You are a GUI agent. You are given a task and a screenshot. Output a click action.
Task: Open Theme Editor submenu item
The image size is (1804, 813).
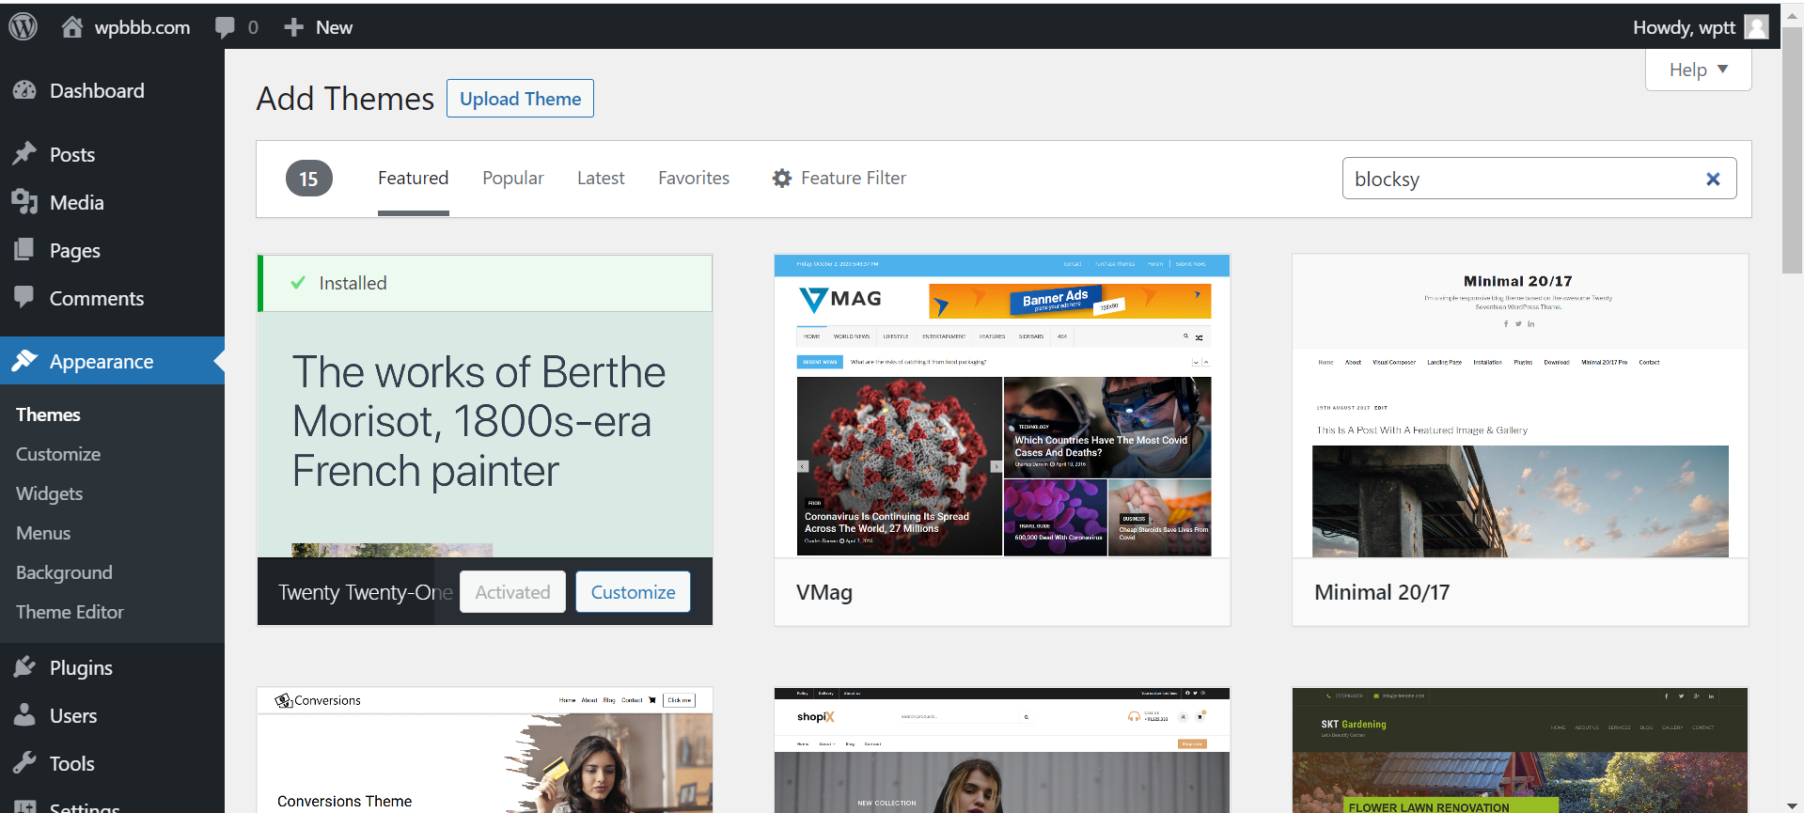[x=70, y=612]
